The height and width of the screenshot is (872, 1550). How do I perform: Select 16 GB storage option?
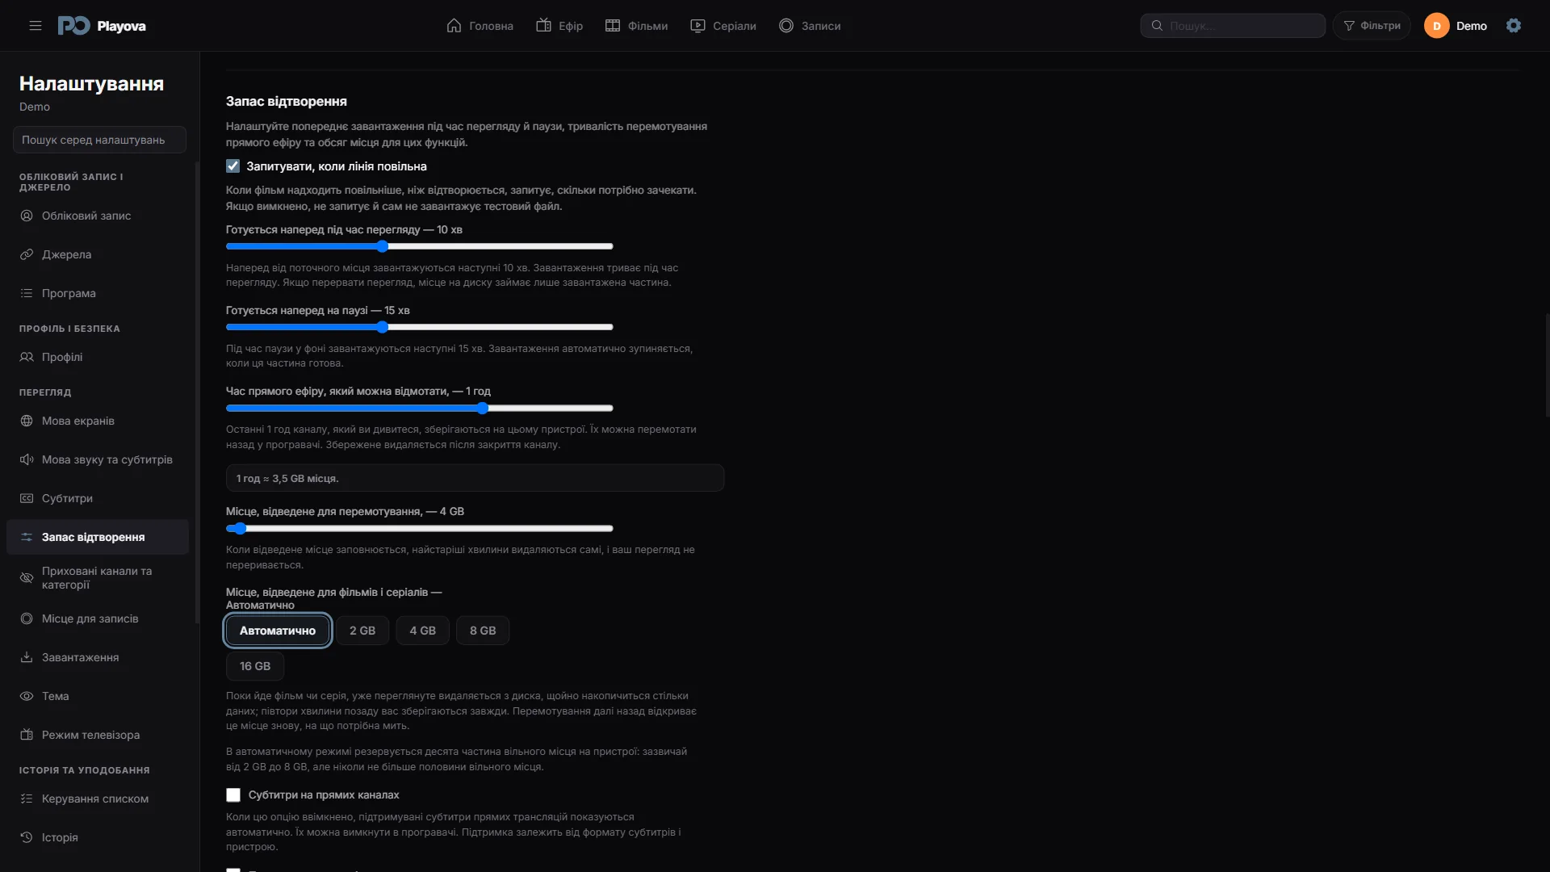[x=255, y=666]
